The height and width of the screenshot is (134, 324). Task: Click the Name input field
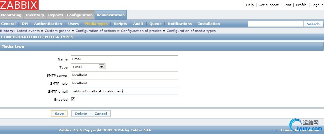point(124,59)
